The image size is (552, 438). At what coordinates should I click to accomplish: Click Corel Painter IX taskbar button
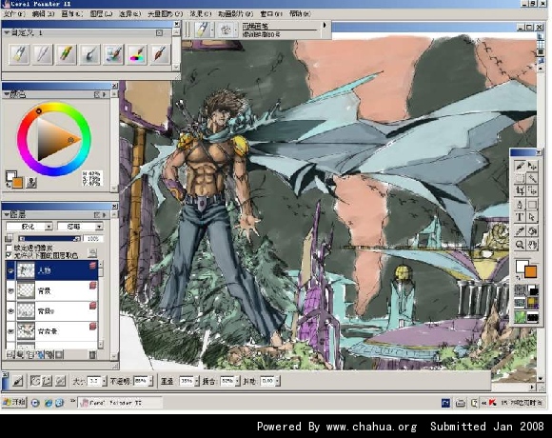coord(120,403)
